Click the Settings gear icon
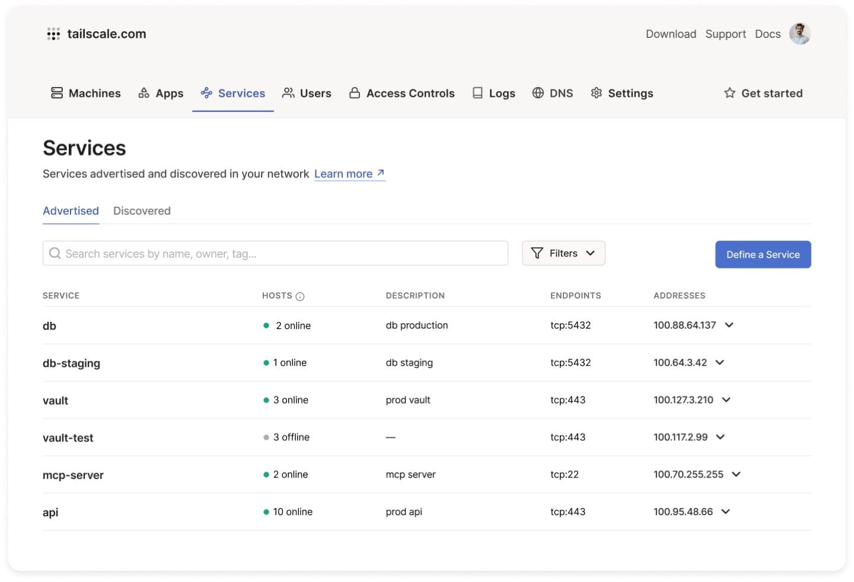This screenshot has width=854, height=582. tap(597, 93)
